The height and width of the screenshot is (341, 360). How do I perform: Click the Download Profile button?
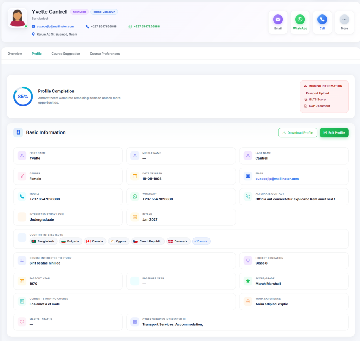click(x=298, y=132)
